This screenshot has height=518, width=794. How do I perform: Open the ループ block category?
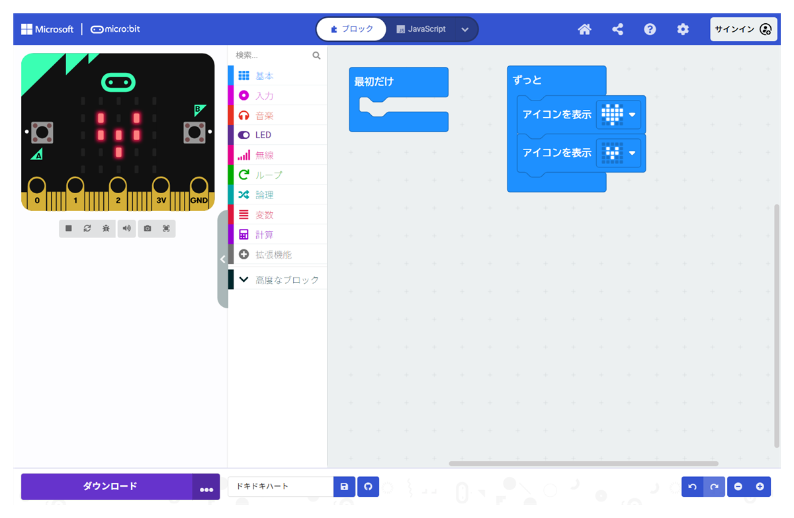tap(277, 175)
